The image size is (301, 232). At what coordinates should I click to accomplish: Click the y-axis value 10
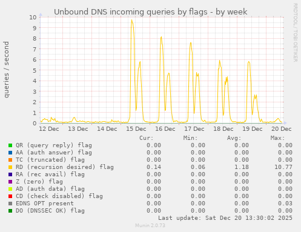tap(33, 18)
